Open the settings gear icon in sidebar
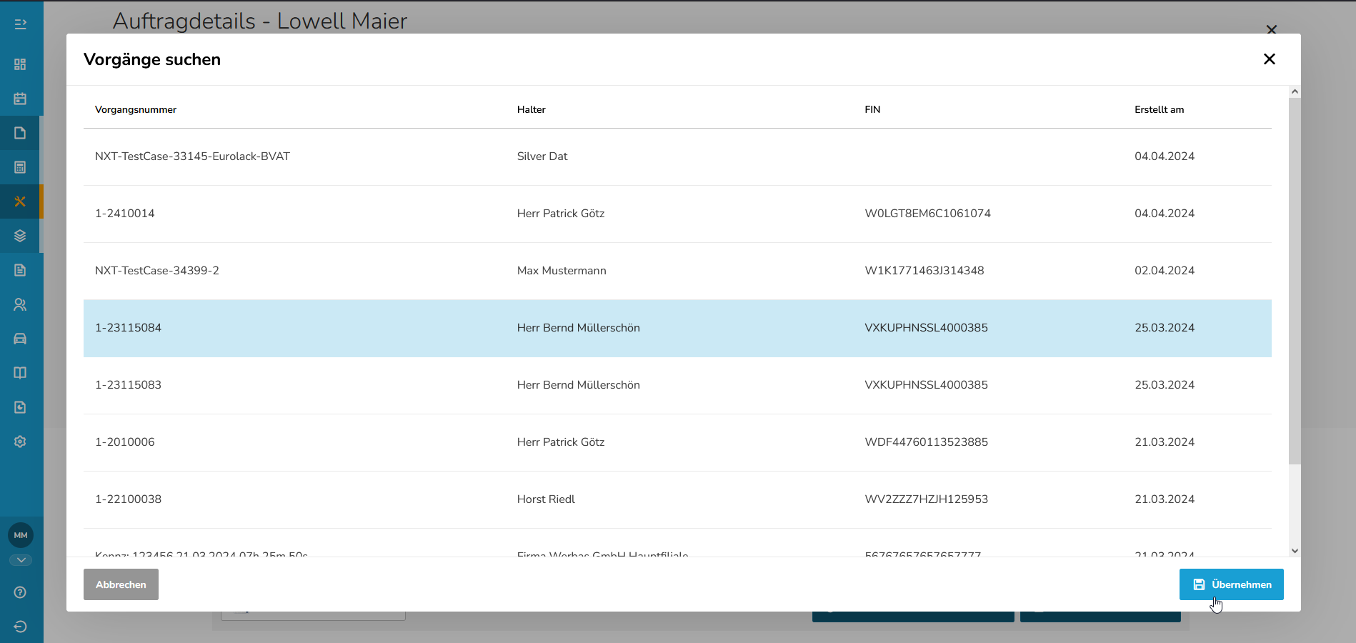The height and width of the screenshot is (643, 1356). [20, 442]
